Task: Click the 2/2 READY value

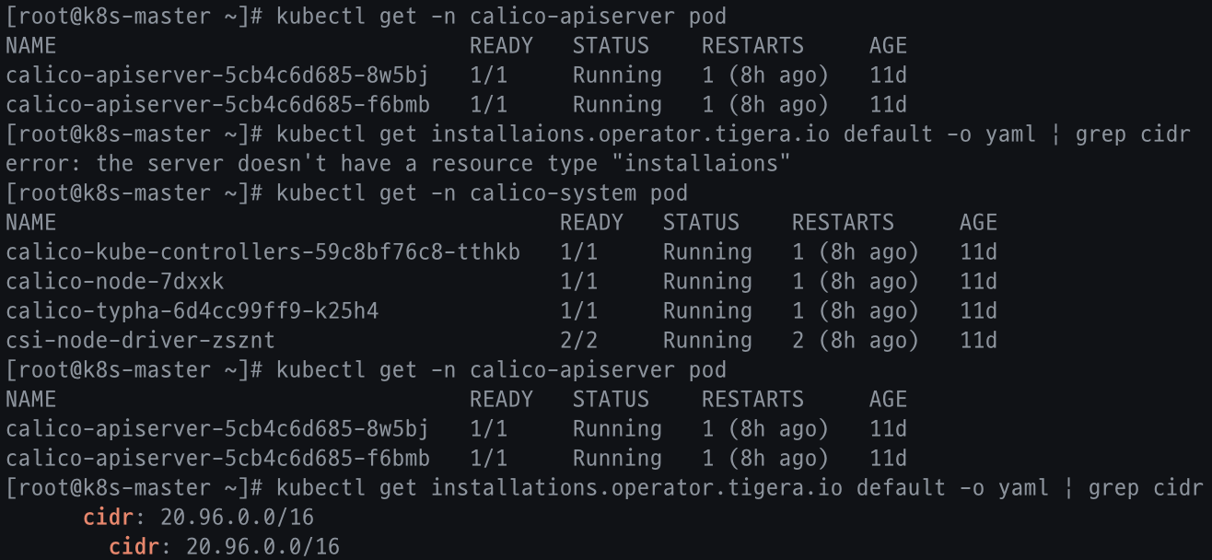Action: point(578,341)
